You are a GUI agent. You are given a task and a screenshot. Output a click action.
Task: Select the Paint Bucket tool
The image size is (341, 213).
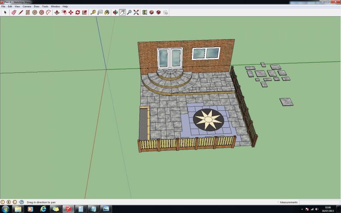pos(107,12)
